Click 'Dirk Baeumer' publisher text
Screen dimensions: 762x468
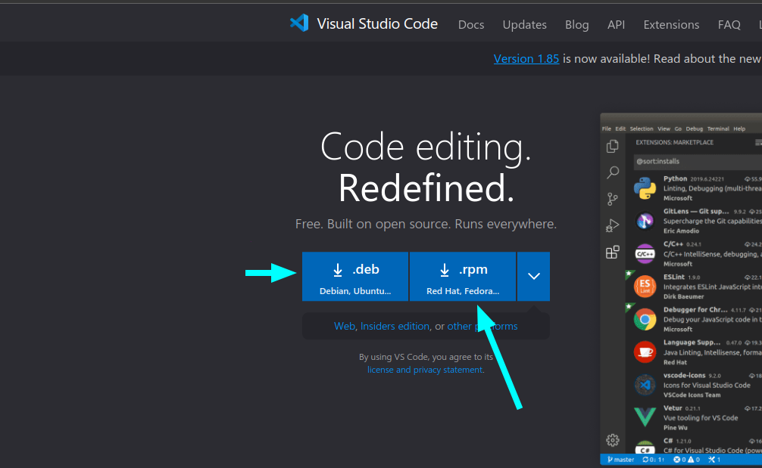[683, 296]
